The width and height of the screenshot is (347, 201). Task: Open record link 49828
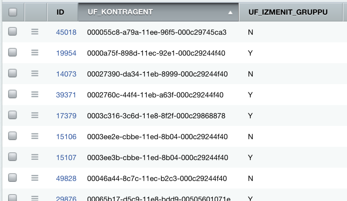66,179
